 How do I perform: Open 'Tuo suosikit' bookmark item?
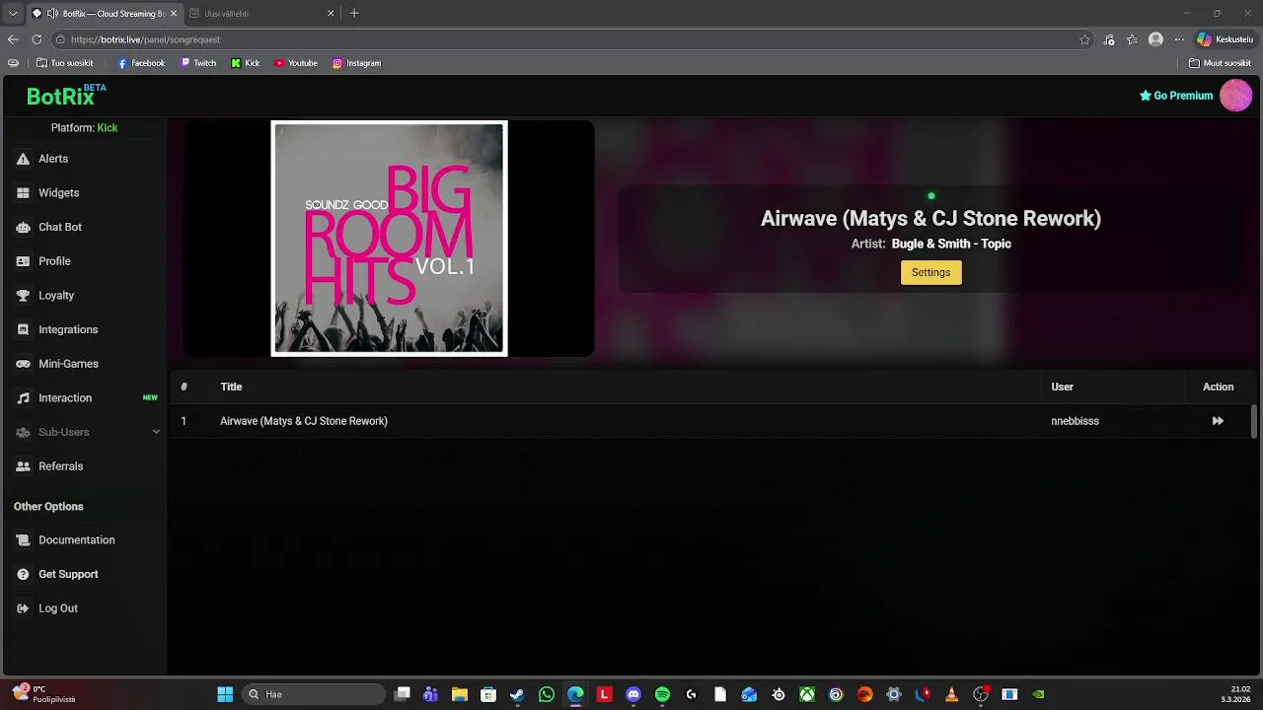click(64, 63)
